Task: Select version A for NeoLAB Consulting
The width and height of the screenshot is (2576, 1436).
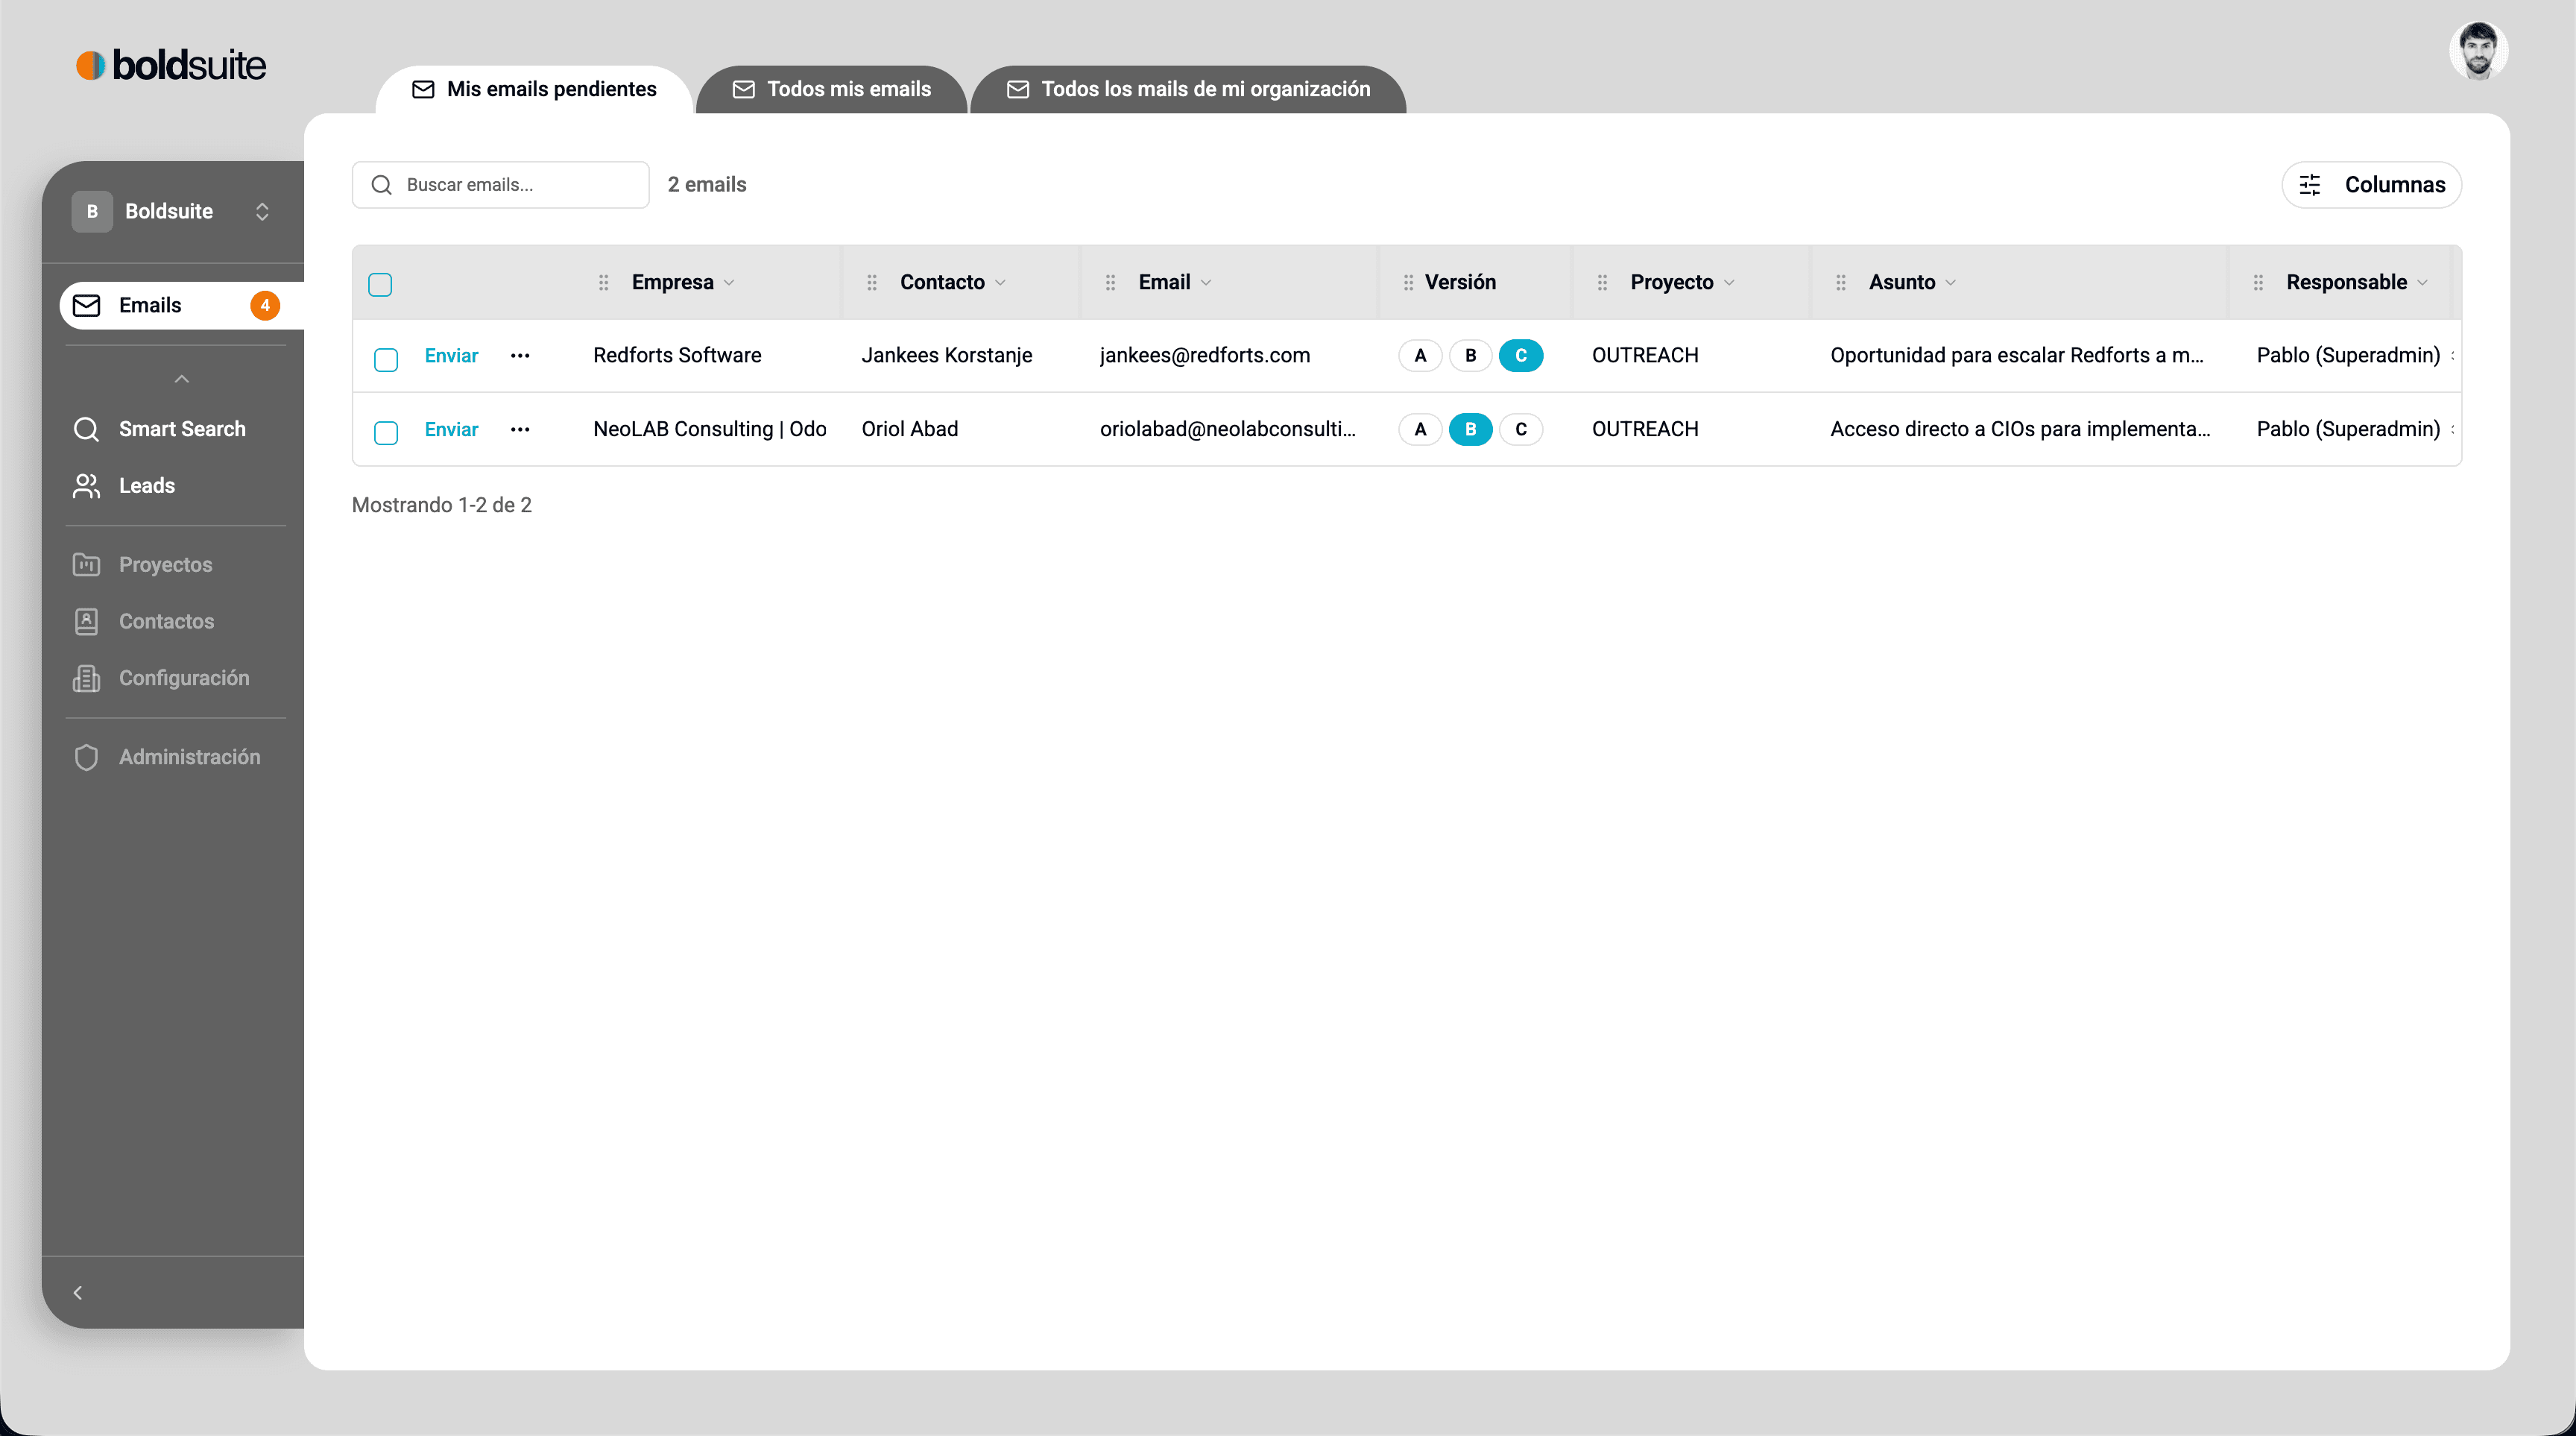Action: [x=1420, y=430]
